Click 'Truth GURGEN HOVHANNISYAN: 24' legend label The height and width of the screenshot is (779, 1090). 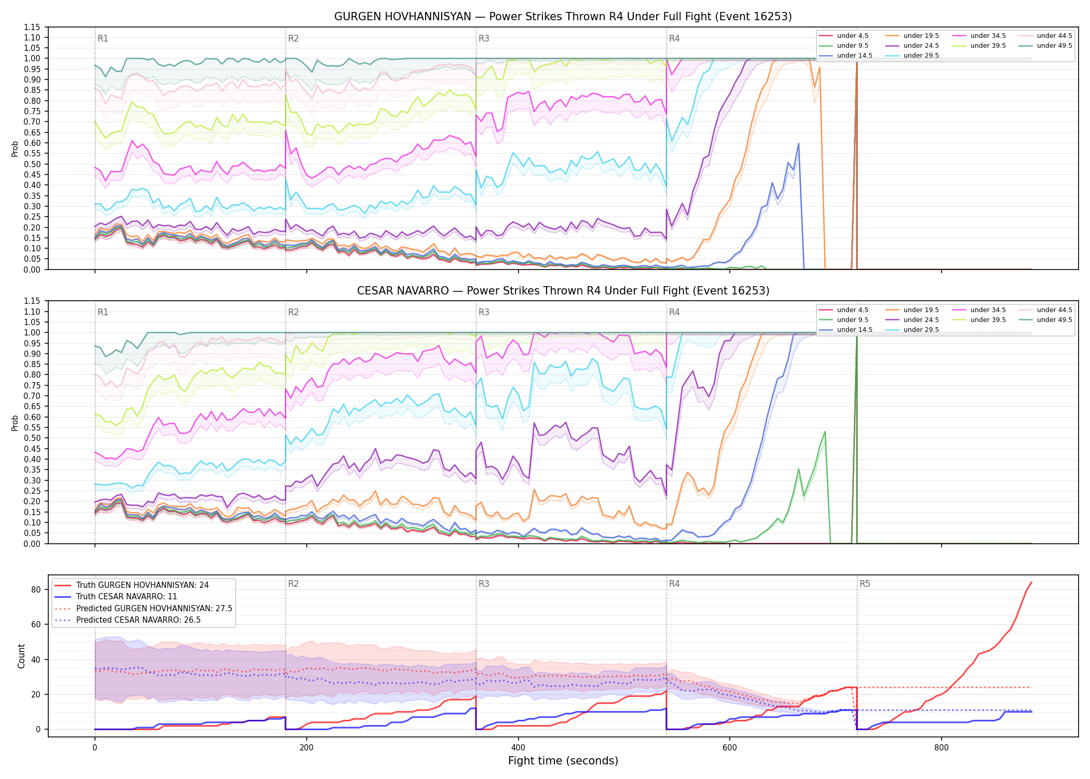click(142, 585)
